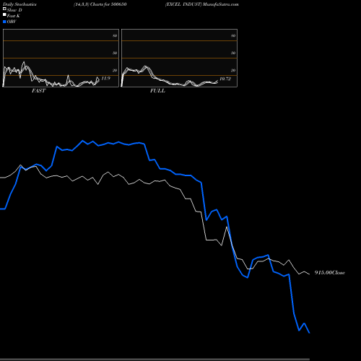Click the blue OBV legend swatch

[x=4, y=22]
